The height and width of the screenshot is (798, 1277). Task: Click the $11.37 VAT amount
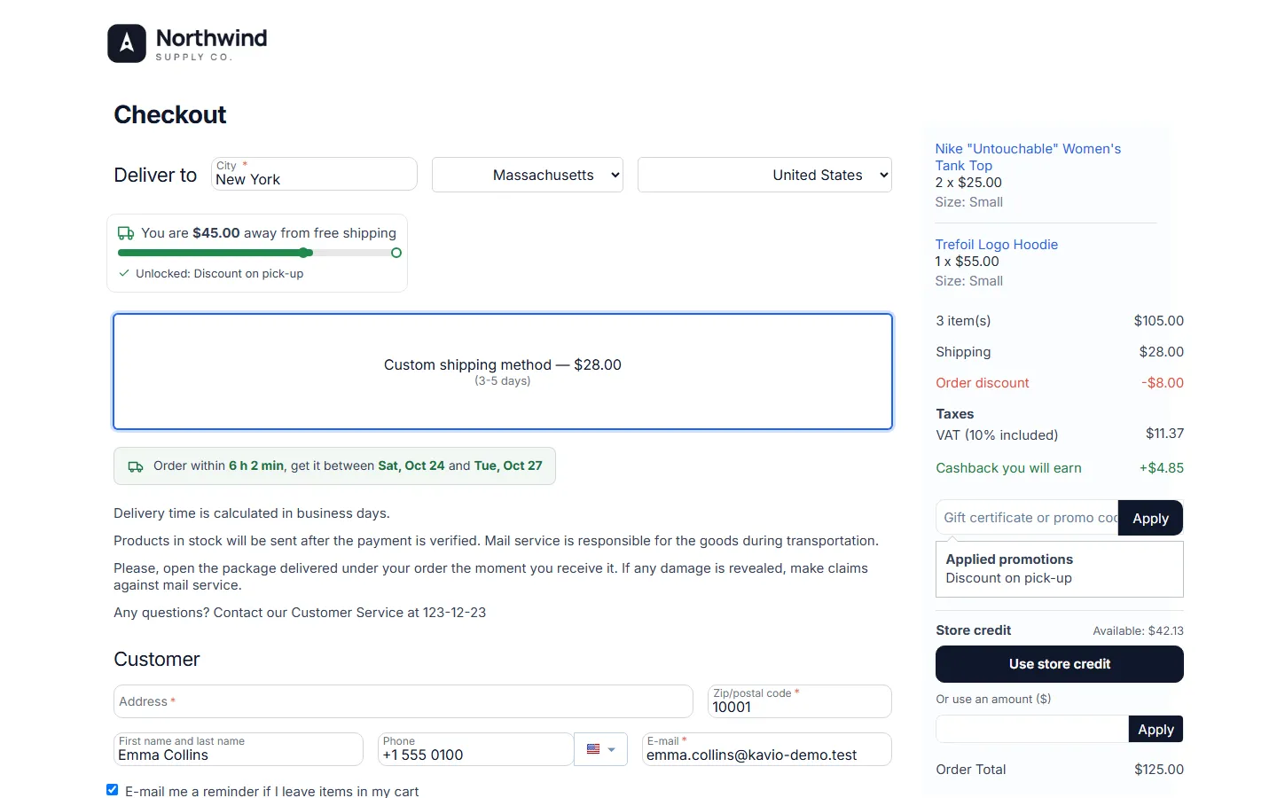point(1164,434)
